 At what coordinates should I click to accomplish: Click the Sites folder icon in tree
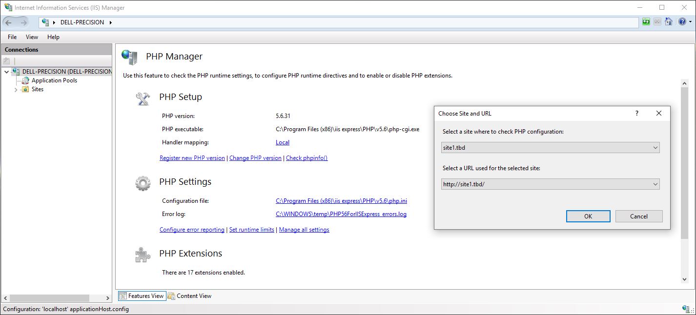pyautogui.click(x=25, y=89)
